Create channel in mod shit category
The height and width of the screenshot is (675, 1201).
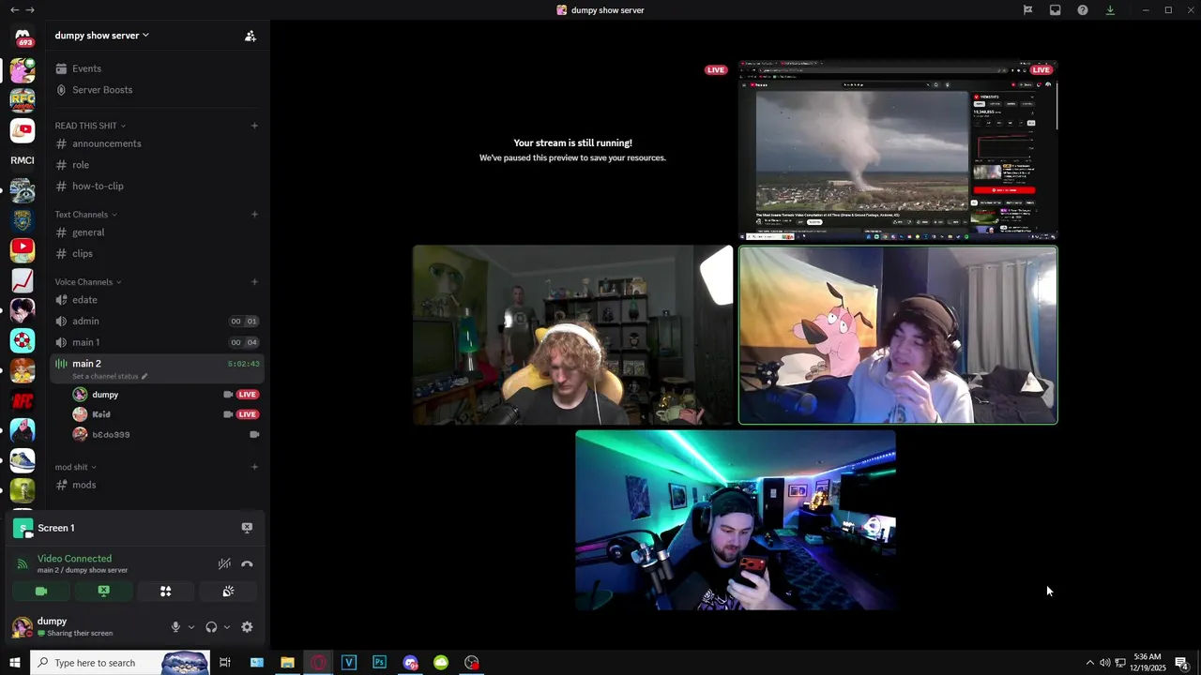(x=254, y=467)
